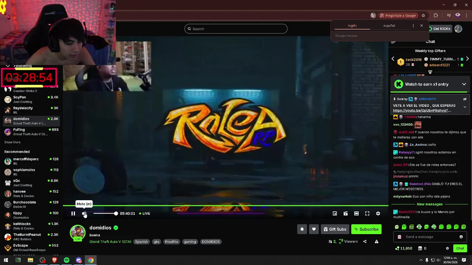Open player settings gear
Image resolution: width=472 pixels, height=265 pixels.
[378, 213]
